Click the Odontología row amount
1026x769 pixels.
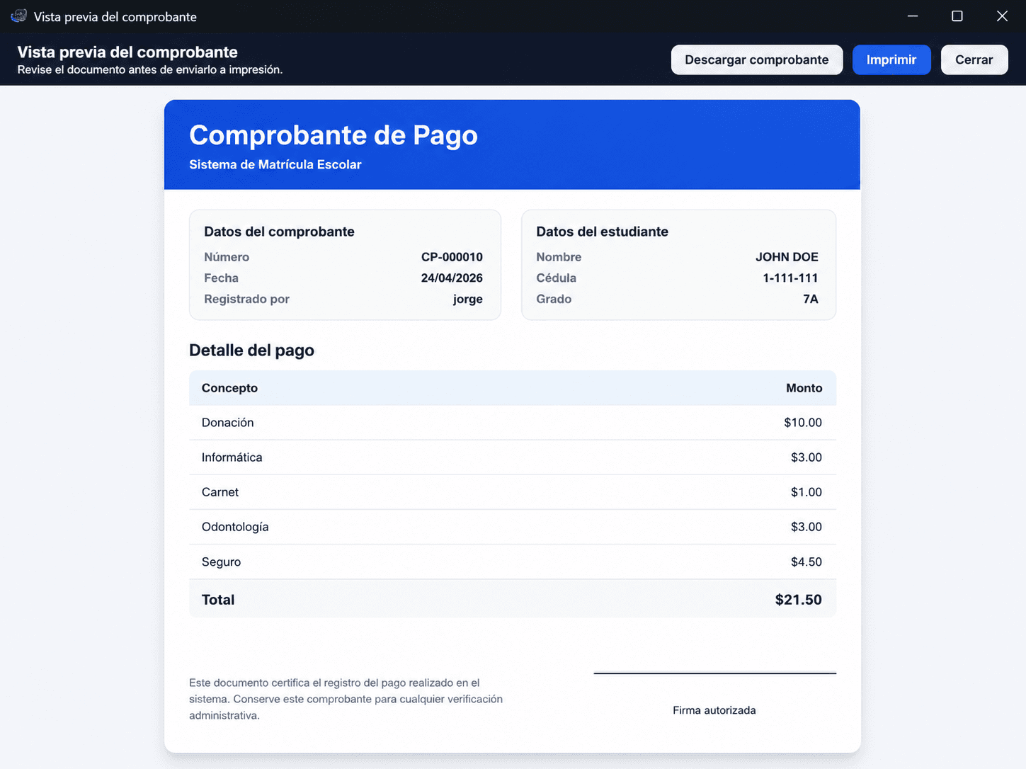coord(806,527)
